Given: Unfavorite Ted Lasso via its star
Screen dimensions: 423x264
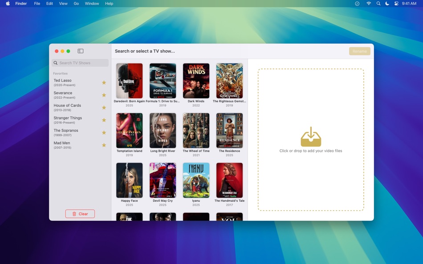Looking at the screenshot, I should 104,83.
